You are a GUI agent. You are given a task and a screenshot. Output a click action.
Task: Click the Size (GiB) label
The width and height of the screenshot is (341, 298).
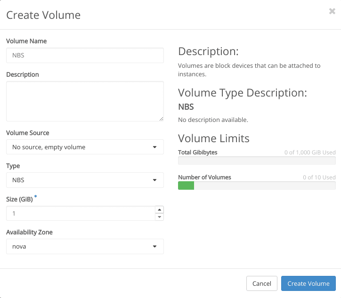(x=19, y=199)
